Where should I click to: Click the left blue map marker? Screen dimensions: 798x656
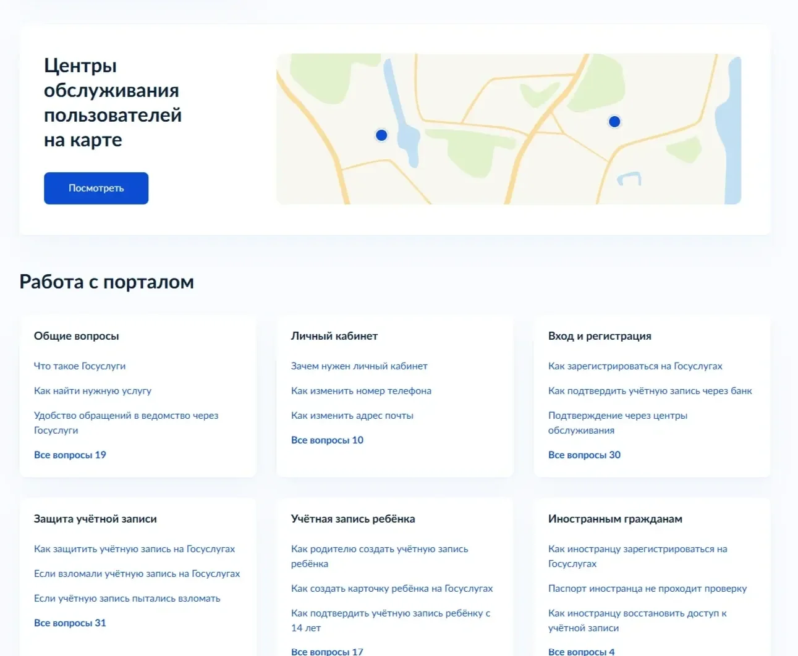(x=381, y=135)
